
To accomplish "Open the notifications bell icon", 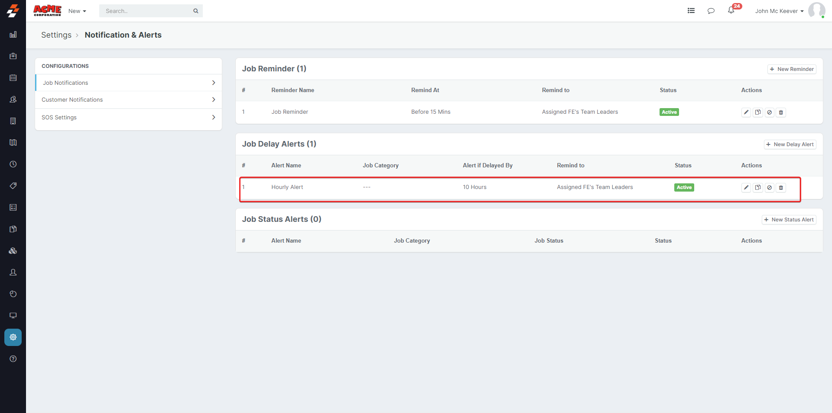I will point(731,11).
